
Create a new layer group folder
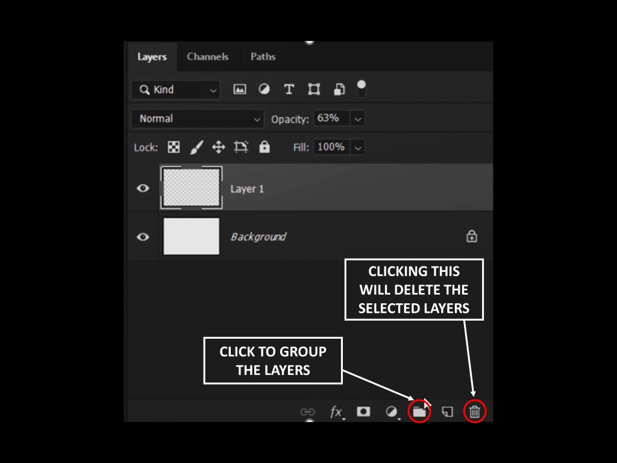pos(419,412)
